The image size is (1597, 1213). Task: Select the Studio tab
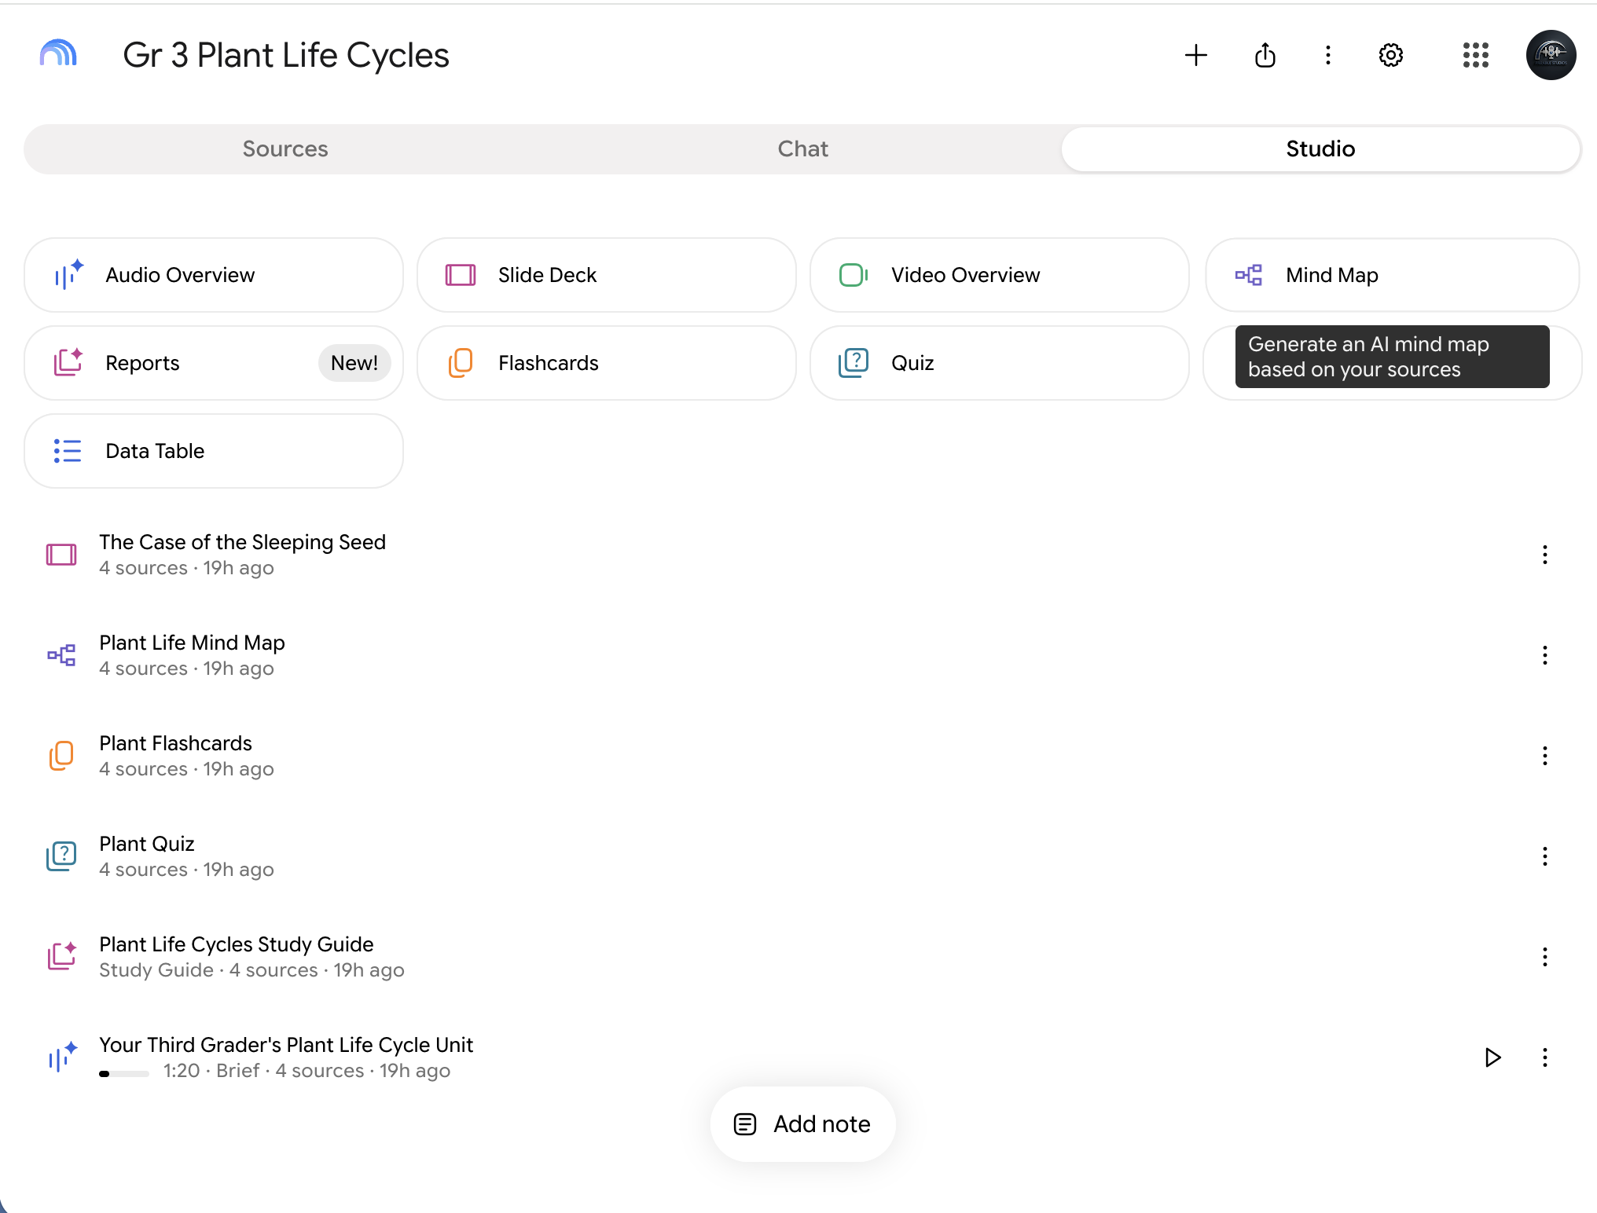pos(1320,148)
